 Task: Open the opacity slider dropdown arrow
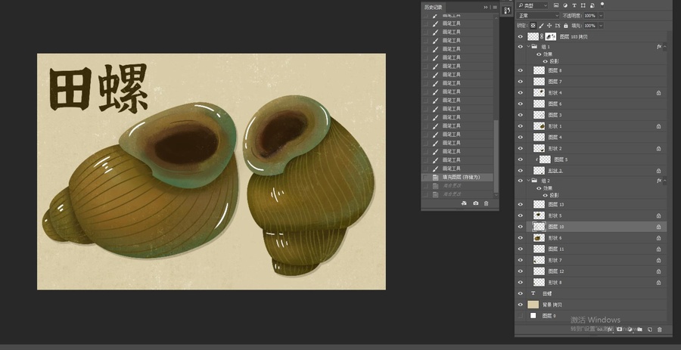click(601, 16)
